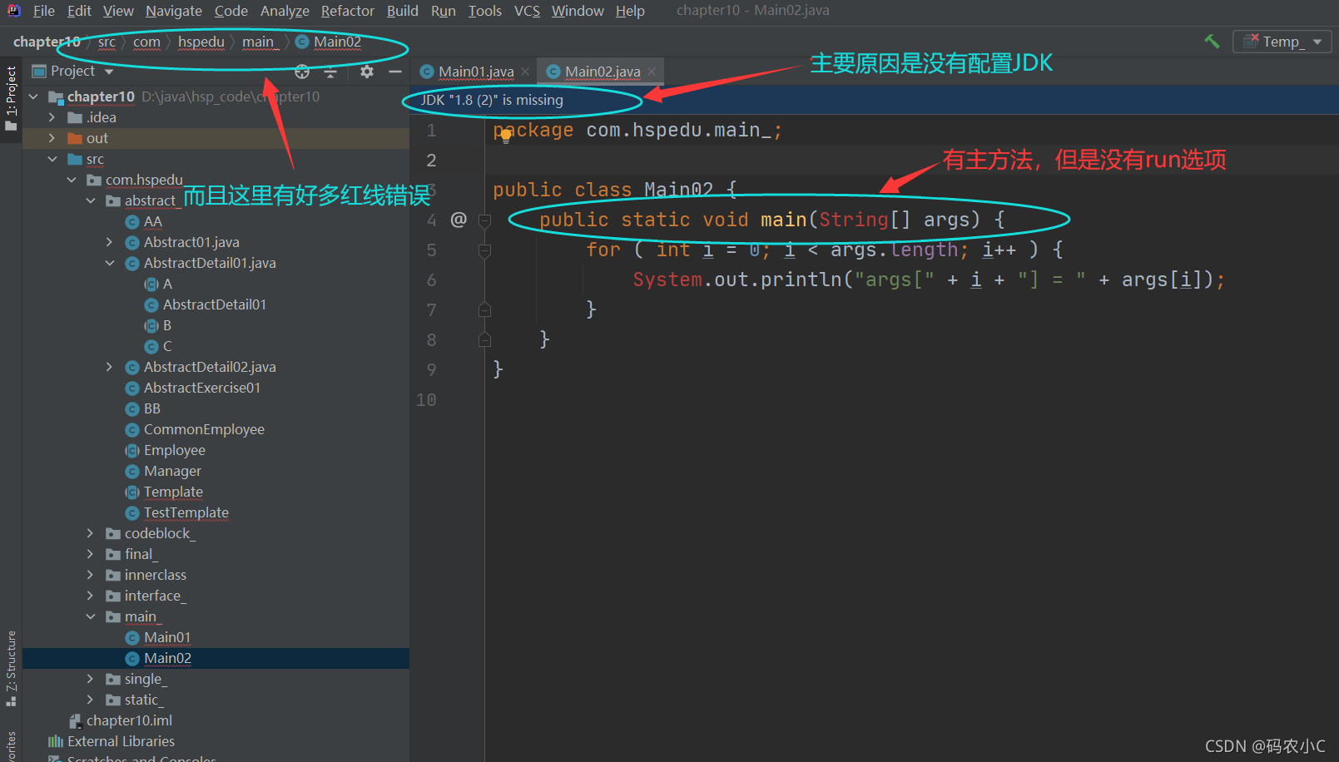
Task: Open the Project view dropdown arrow
Action: pos(109,72)
